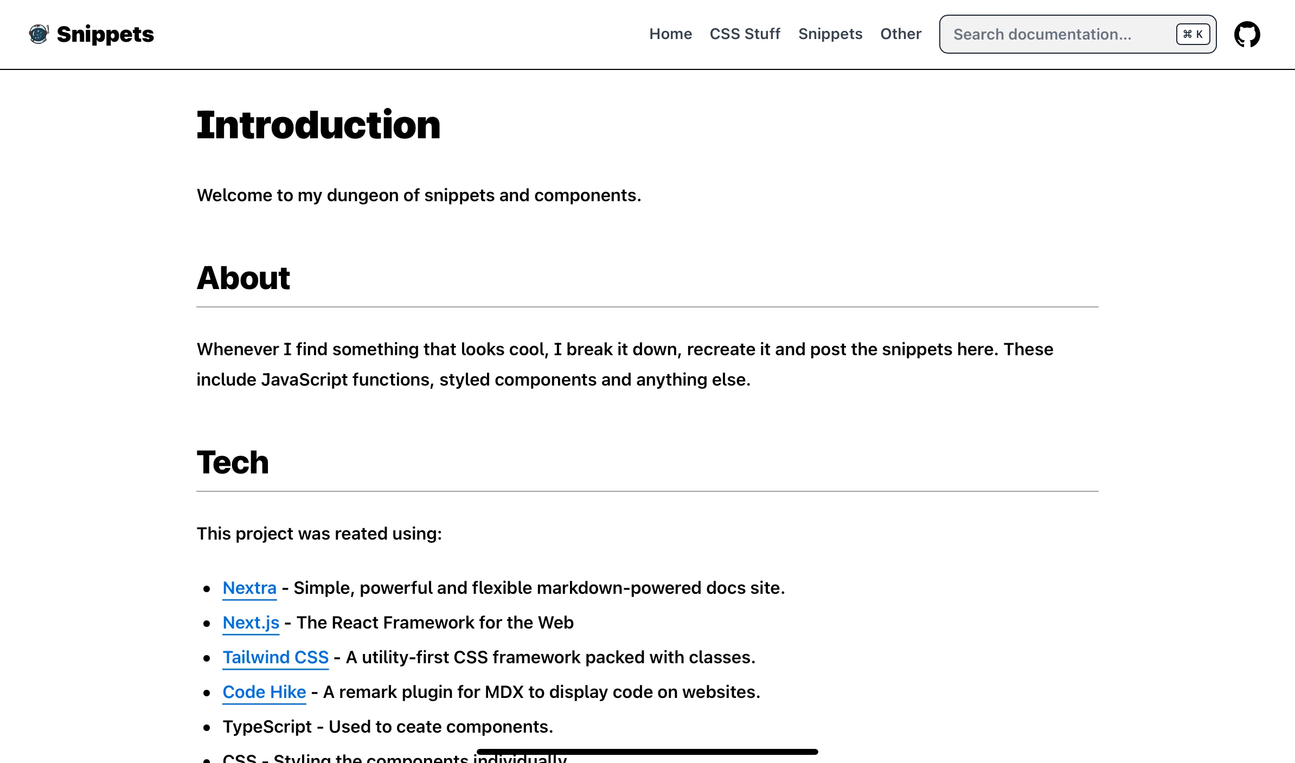Follow the Next.js link
Screen dimensions: 1295x763
(x=251, y=623)
